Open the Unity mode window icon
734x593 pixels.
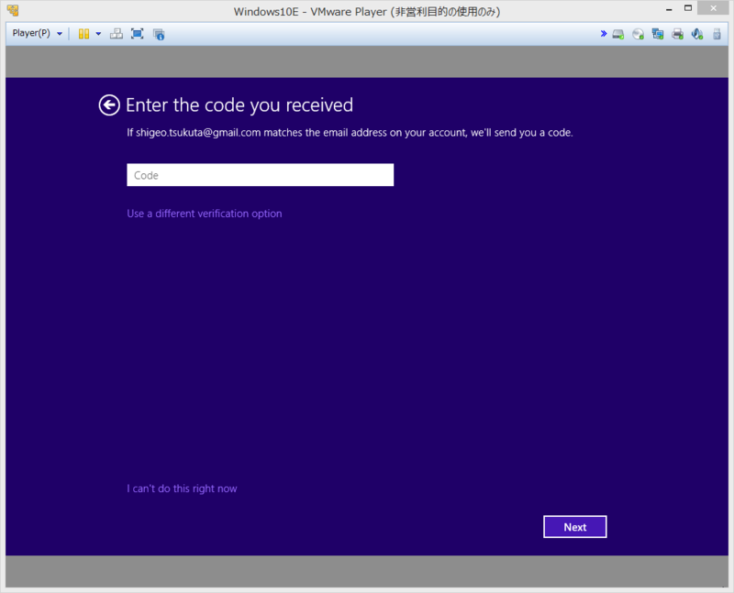click(159, 34)
